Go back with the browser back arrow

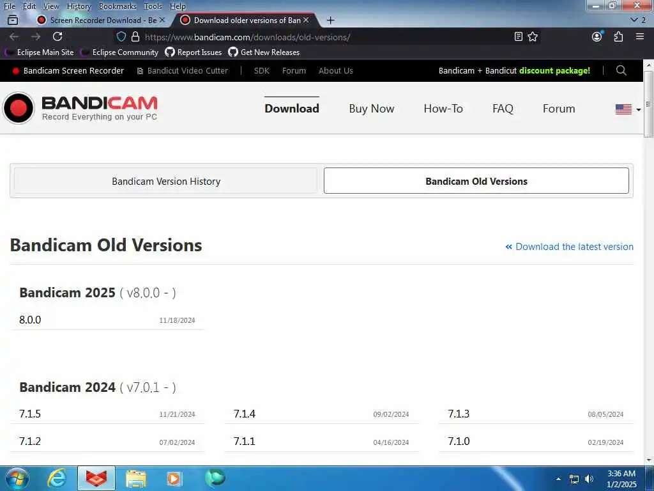(x=14, y=36)
